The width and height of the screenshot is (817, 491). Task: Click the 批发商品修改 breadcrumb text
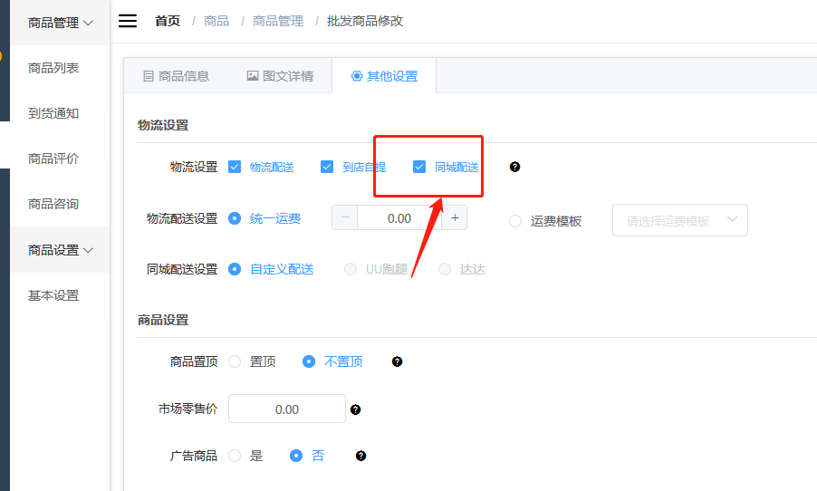click(365, 21)
